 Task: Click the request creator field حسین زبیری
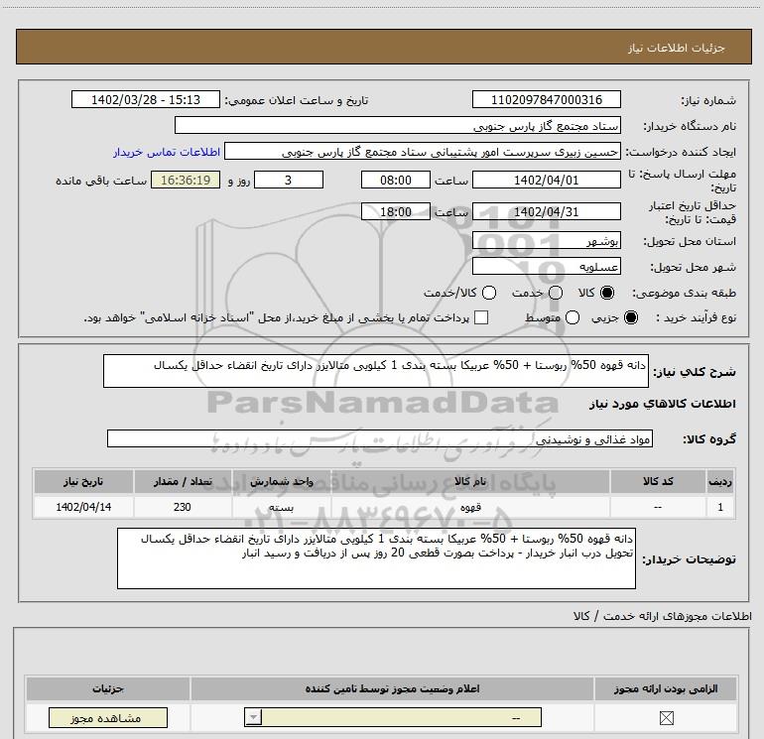(422, 152)
